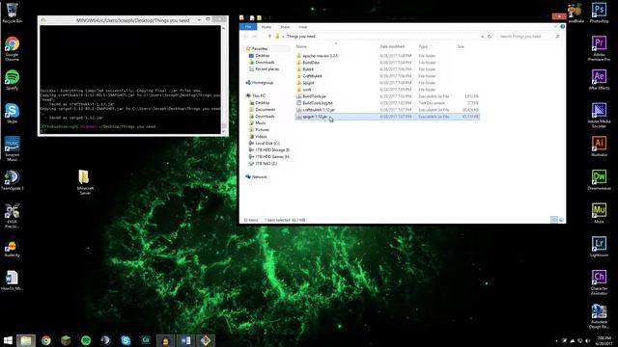Open Network in the navigation pane

[x=259, y=177]
